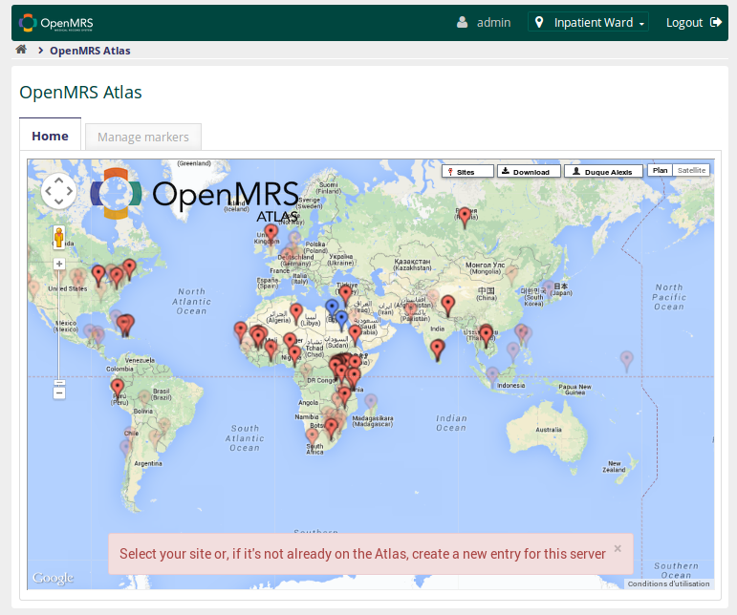
Task: Expand the Inpatient Ward location dropdown
Action: pyautogui.click(x=588, y=22)
